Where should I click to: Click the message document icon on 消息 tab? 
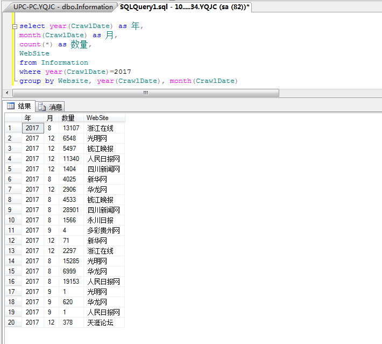[x=42, y=107]
